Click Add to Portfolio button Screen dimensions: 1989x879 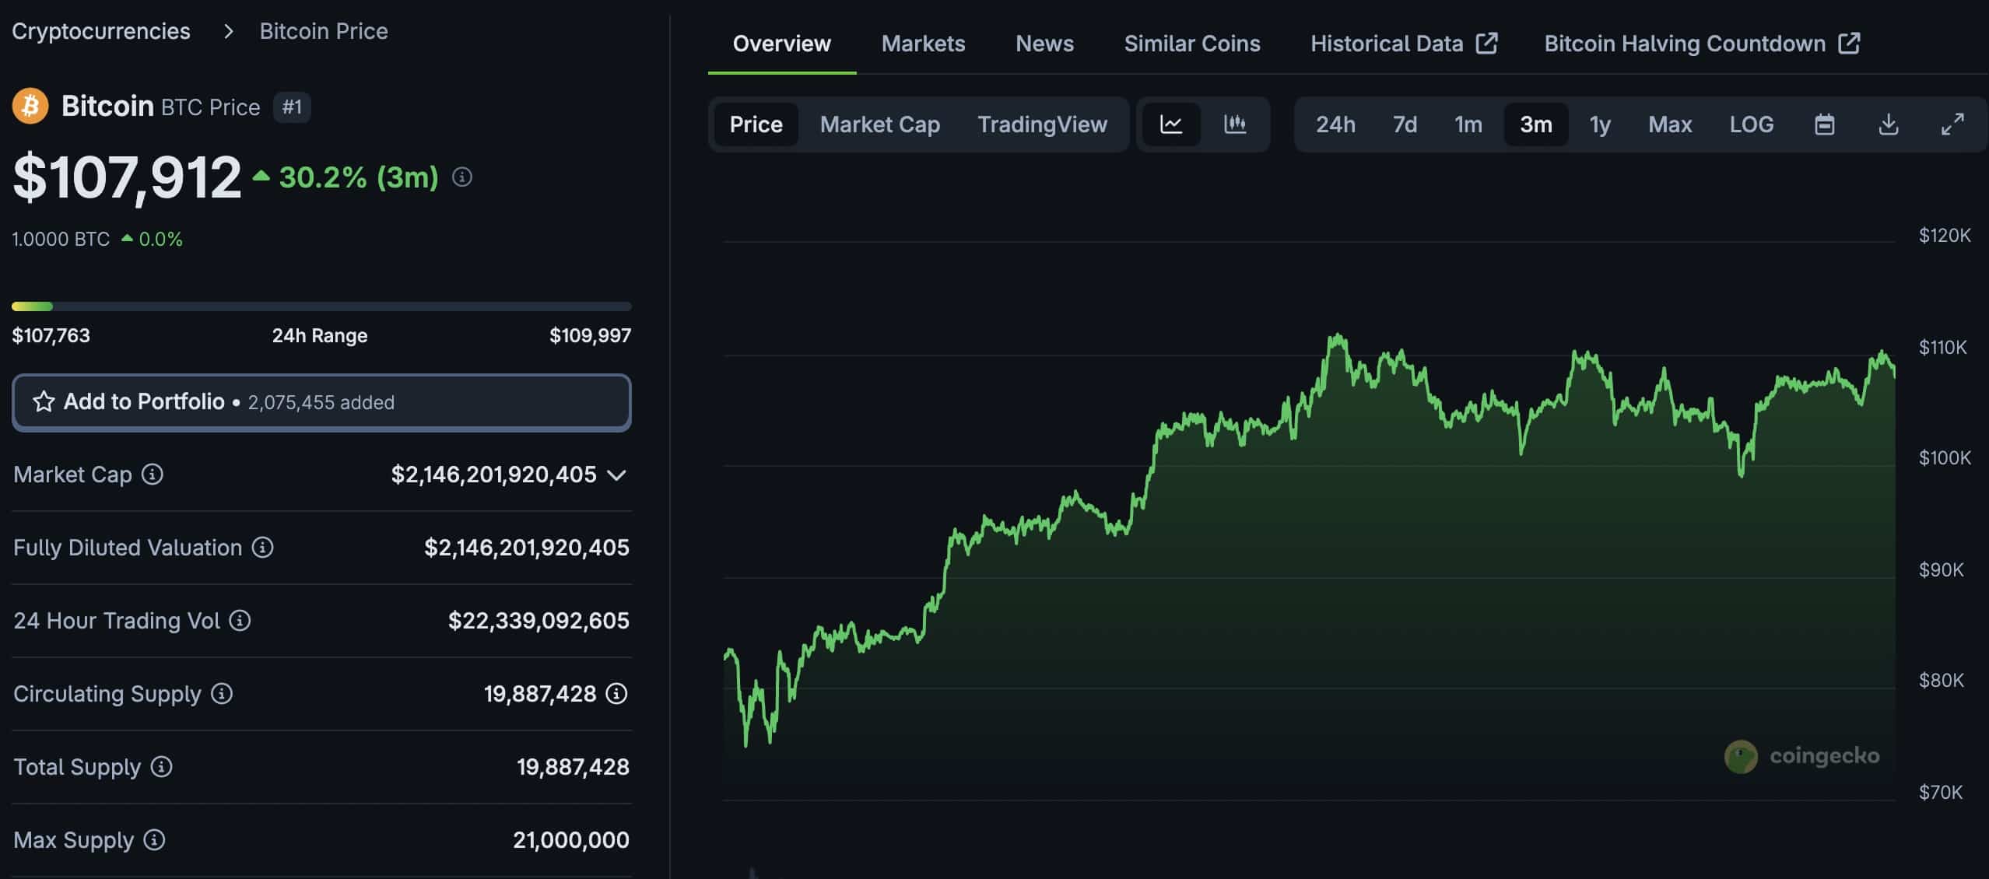321,402
